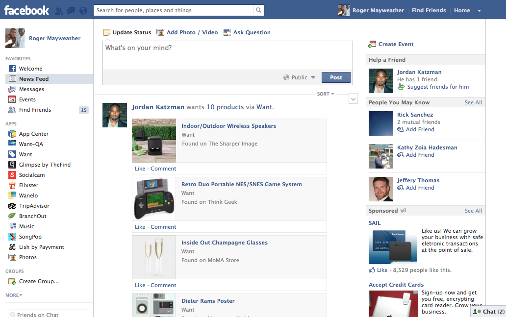Screen dimensions: 506x317
Task: Click the Post button
Action: click(x=336, y=77)
